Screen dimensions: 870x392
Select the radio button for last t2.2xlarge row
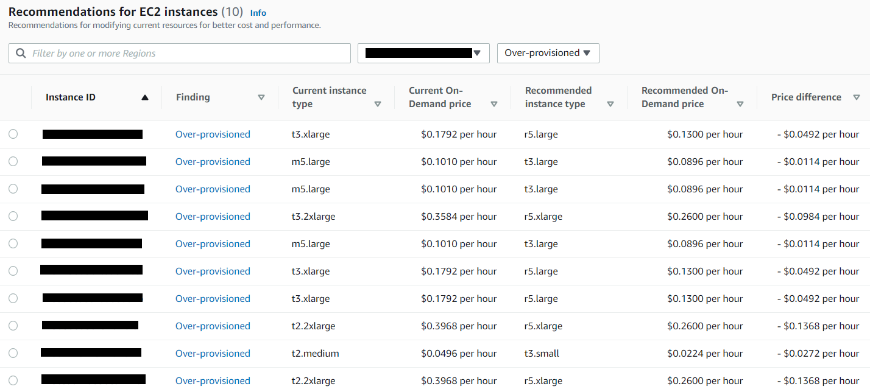coord(13,380)
